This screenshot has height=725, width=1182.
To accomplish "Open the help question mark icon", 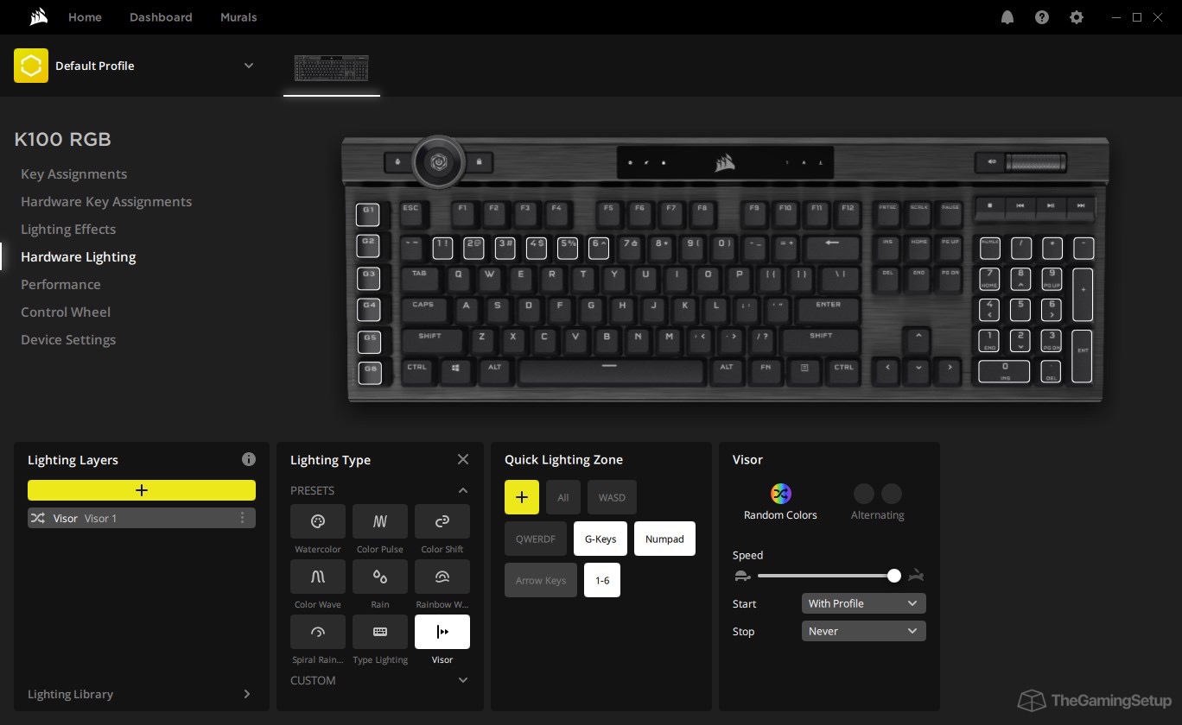I will 1042,17.
